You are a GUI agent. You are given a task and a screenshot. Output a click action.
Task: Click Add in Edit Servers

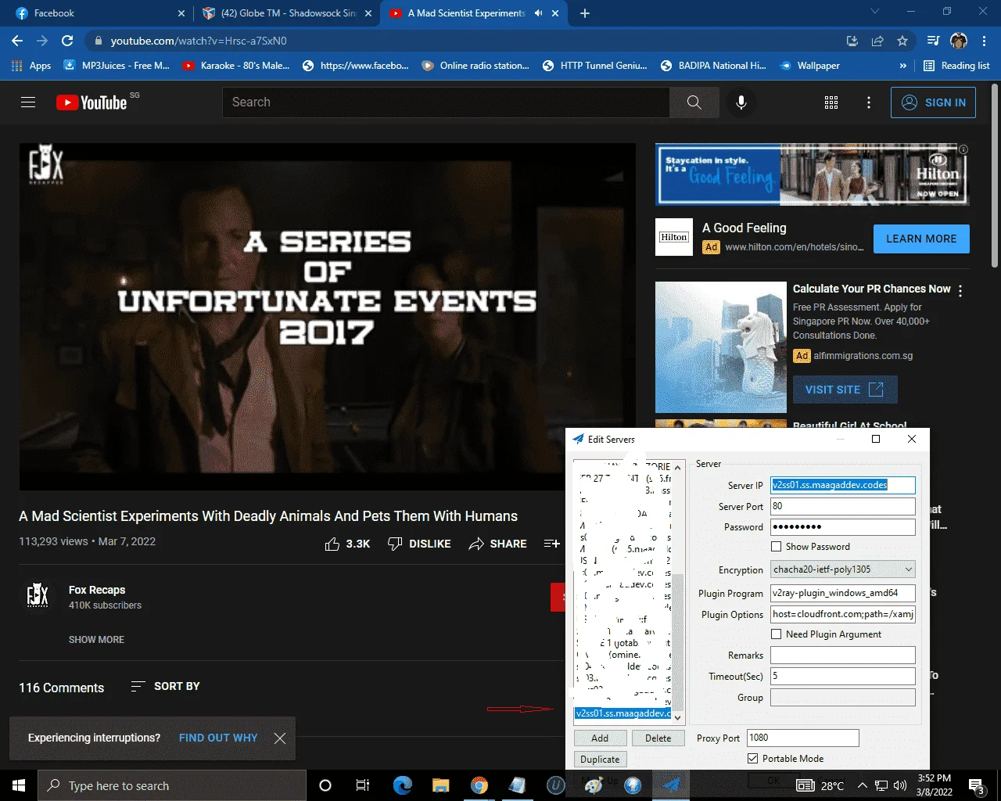[x=600, y=738]
